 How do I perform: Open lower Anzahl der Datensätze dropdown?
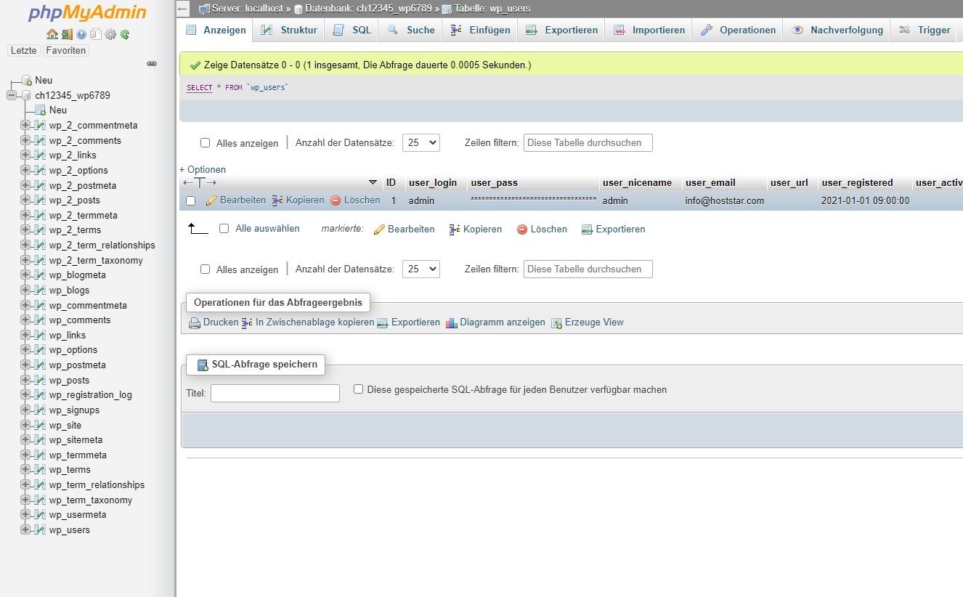pyautogui.click(x=422, y=269)
